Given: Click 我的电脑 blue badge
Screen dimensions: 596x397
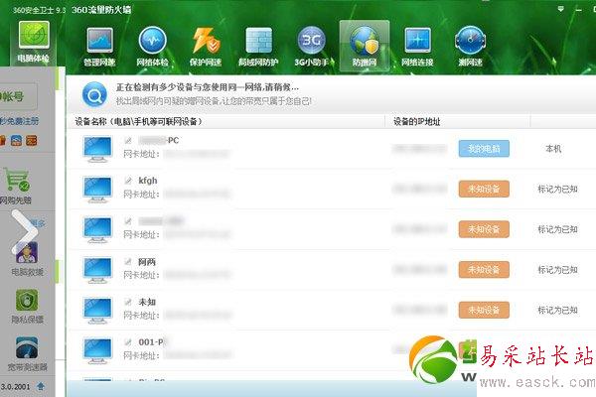Looking at the screenshot, I should point(484,149).
